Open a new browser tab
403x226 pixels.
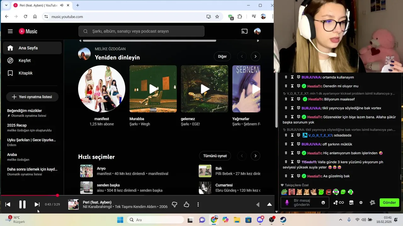(77, 5)
